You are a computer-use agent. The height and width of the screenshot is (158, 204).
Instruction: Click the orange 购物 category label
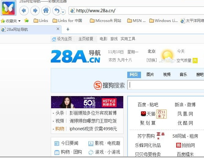60,129
